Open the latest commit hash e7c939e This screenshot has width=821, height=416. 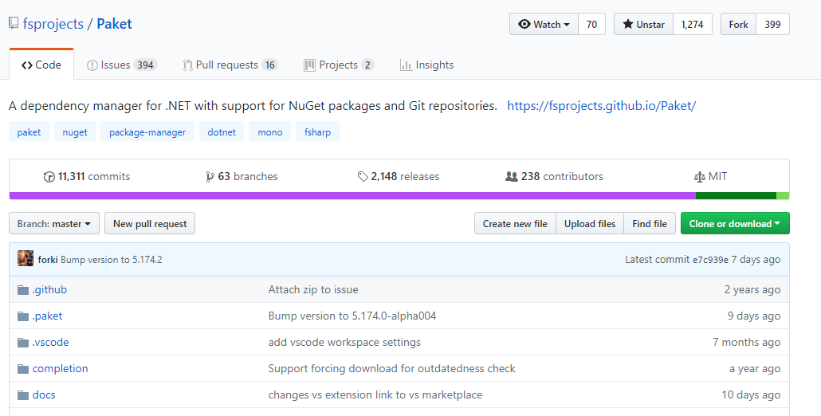[710, 260]
